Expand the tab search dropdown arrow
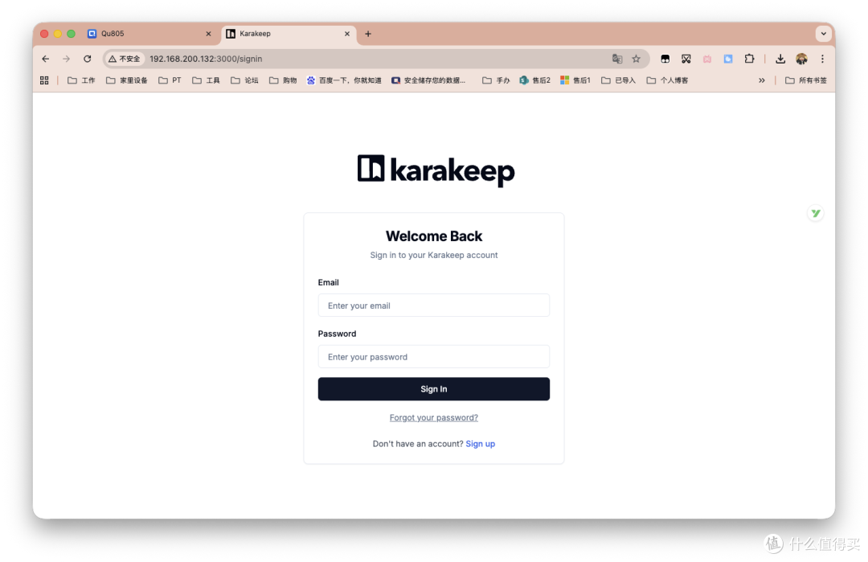This screenshot has height=562, width=868. click(x=823, y=34)
